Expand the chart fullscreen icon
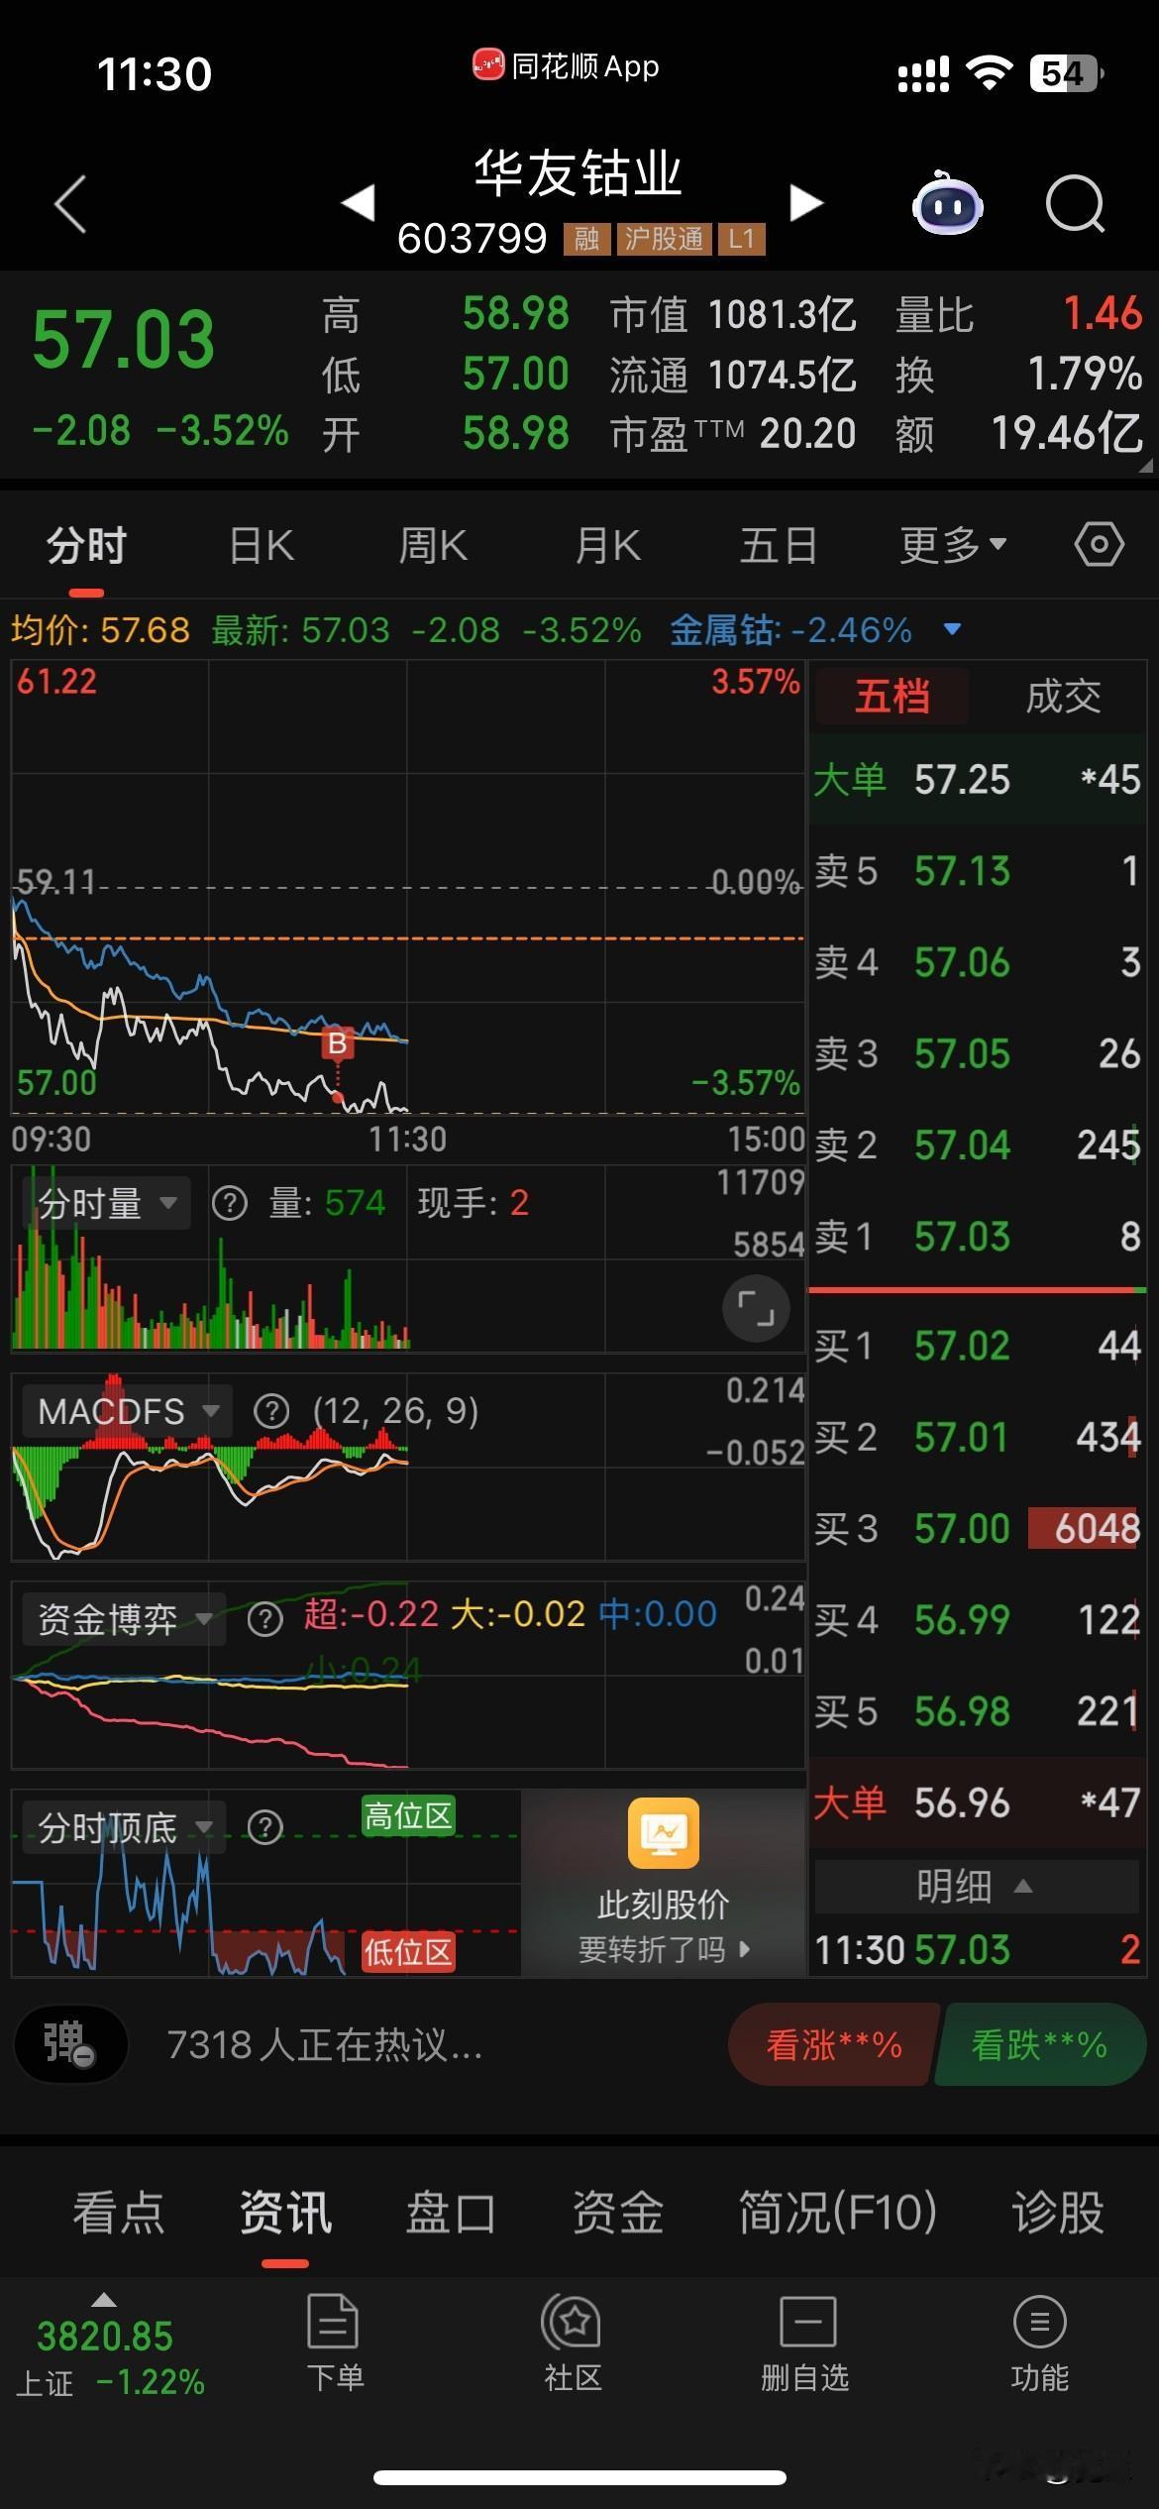 (x=756, y=1308)
